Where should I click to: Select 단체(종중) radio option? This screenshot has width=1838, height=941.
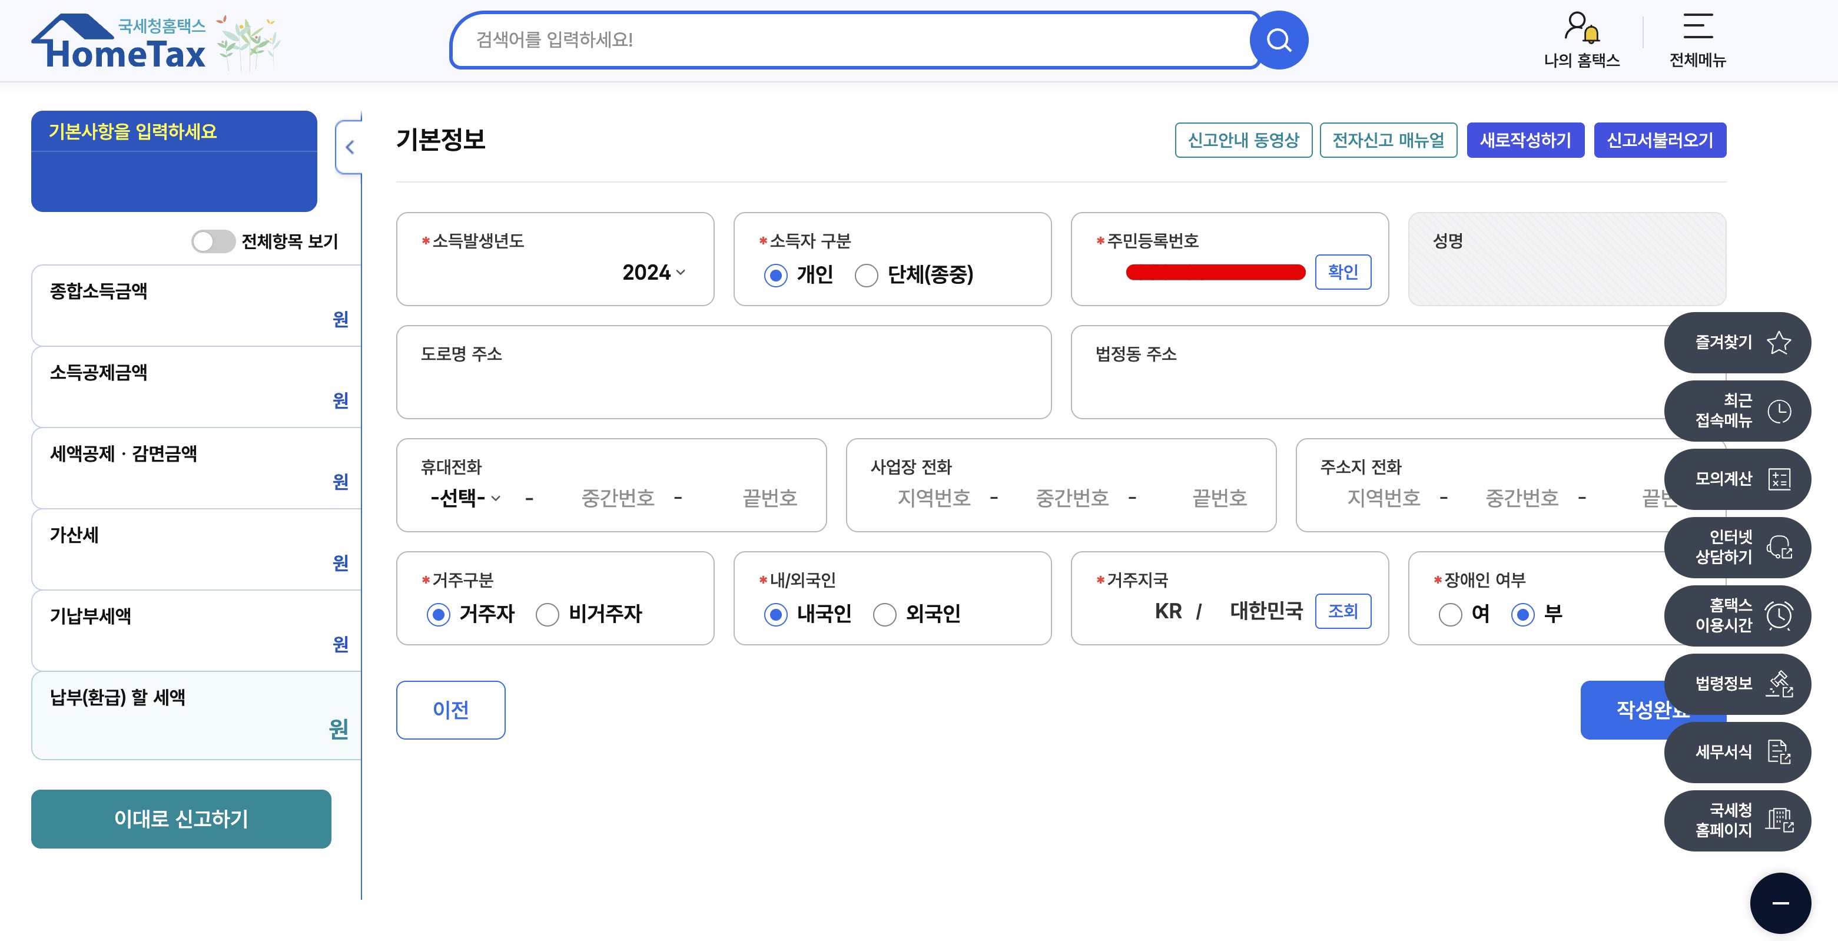[866, 276]
